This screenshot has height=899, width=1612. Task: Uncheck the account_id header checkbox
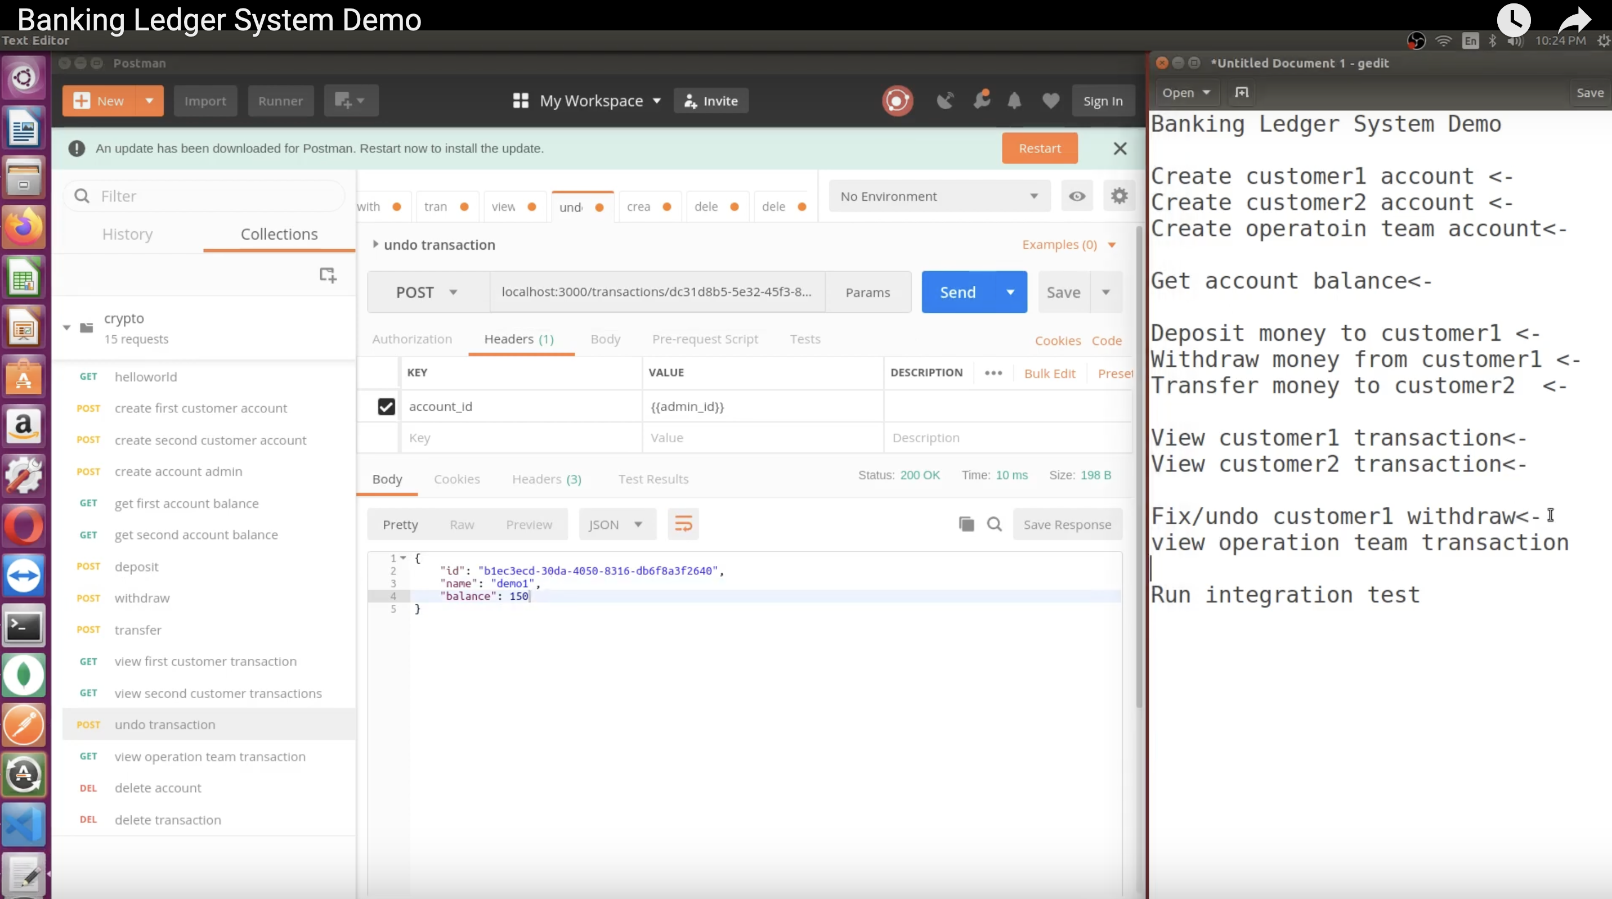(x=386, y=407)
